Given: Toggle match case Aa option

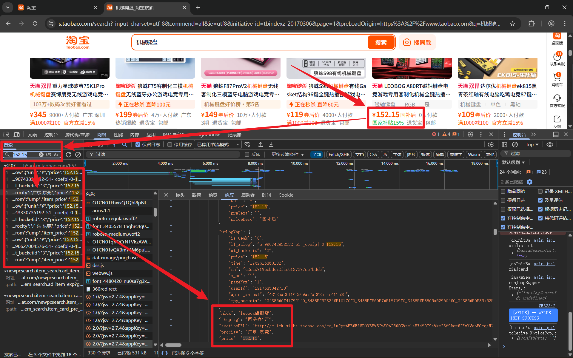Looking at the screenshot, I should [56, 155].
